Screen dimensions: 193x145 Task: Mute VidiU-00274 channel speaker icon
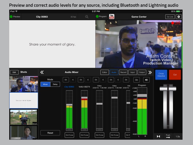tap(88, 80)
